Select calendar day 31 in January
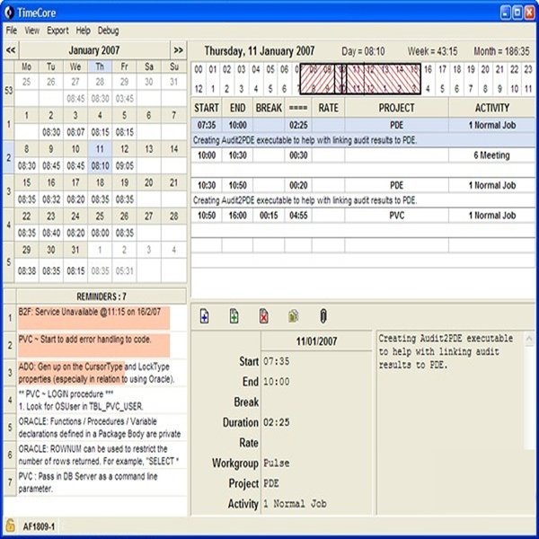The image size is (539, 539). (x=75, y=250)
